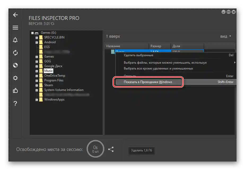Viewport: 245px width, 170px height.
Task: Go back with the left arrow icon
Action: pos(15,15)
